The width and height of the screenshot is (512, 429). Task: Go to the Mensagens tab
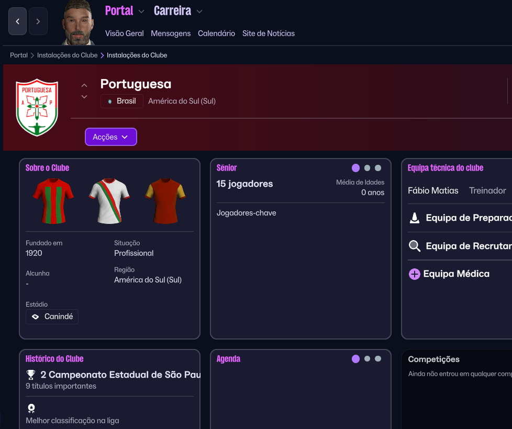coord(171,33)
